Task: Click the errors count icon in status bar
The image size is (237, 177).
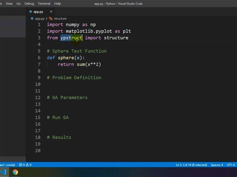Action: (21, 165)
